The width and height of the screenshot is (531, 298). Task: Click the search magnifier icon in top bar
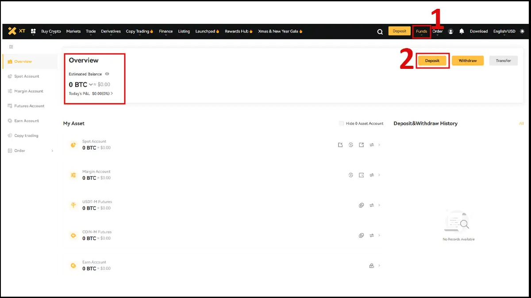click(380, 31)
